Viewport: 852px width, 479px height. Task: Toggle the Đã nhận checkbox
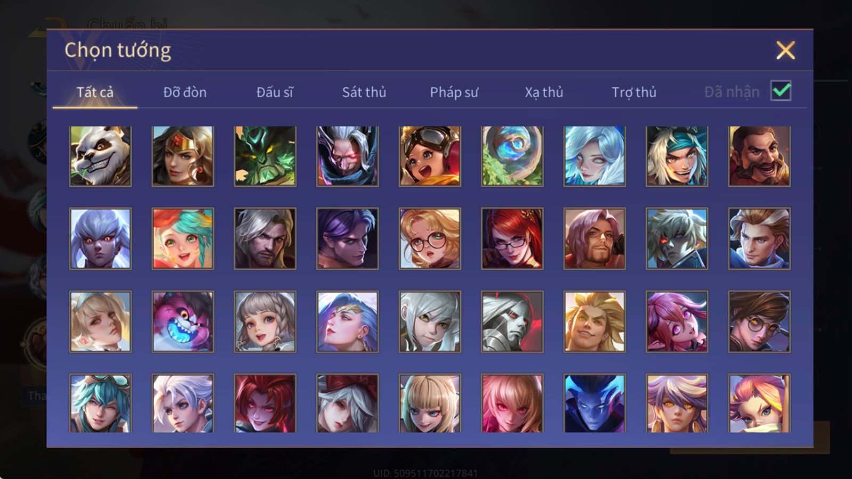coord(781,91)
